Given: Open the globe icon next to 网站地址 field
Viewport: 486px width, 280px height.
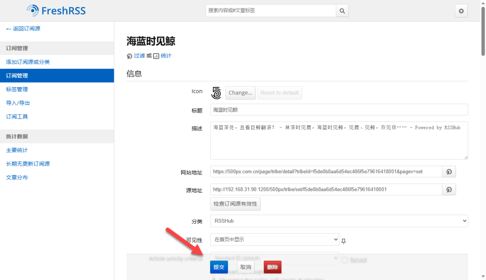Looking at the screenshot, I should pyautogui.click(x=448, y=172).
